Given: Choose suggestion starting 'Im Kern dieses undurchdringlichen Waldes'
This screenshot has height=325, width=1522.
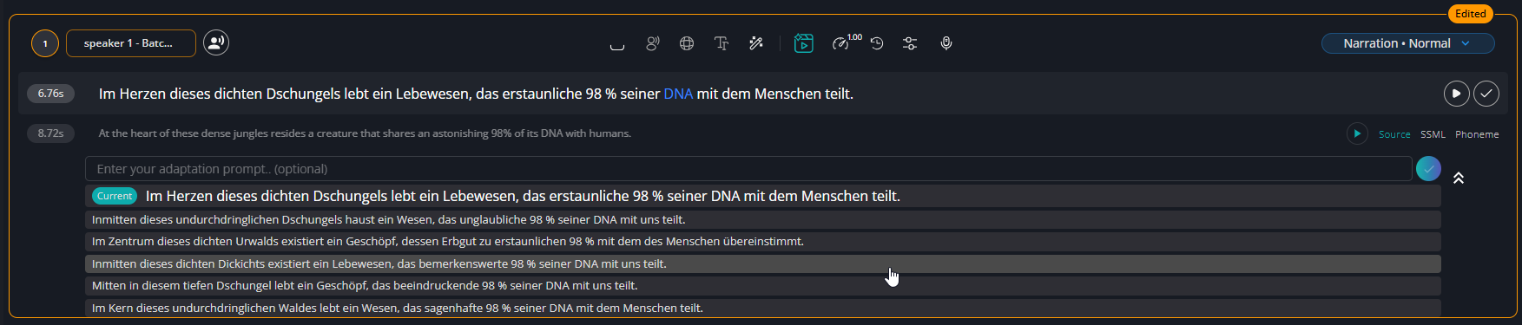Looking at the screenshot, I should point(763,308).
